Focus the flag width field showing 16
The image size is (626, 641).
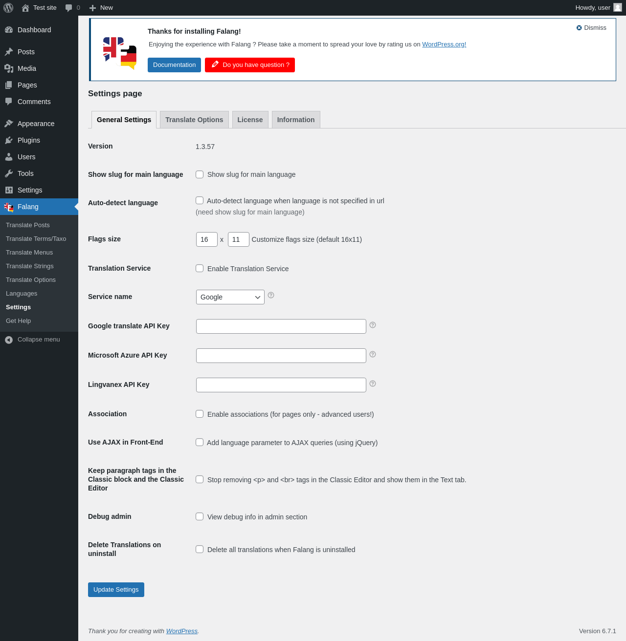207,239
